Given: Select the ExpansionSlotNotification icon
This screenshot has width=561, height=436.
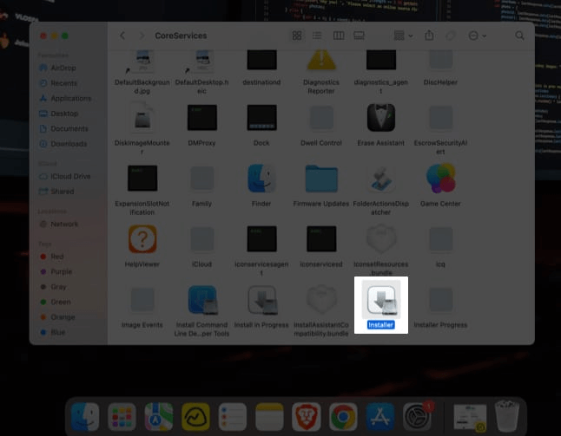Looking at the screenshot, I should [142, 178].
